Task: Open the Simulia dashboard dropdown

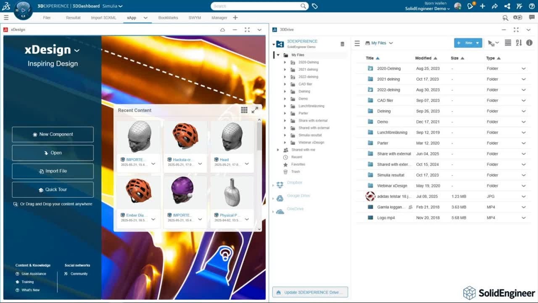Action: point(120,6)
